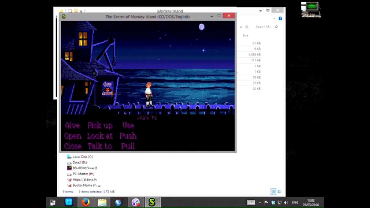Choose the Give verb in the game
The image size is (370, 208).
pyautogui.click(x=72, y=125)
